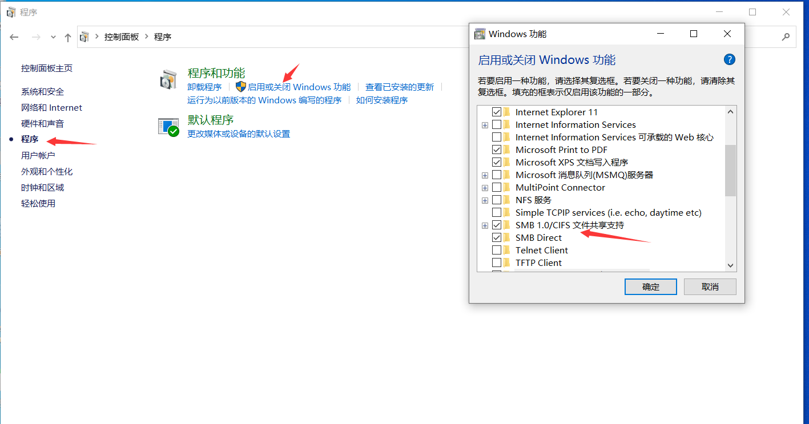Click folder icon beside SMB Direct
The width and height of the screenshot is (809, 424).
coord(507,237)
